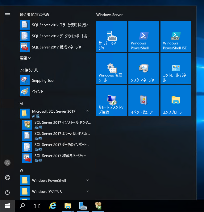Expand the Windows PowerShell folder

[56, 180]
